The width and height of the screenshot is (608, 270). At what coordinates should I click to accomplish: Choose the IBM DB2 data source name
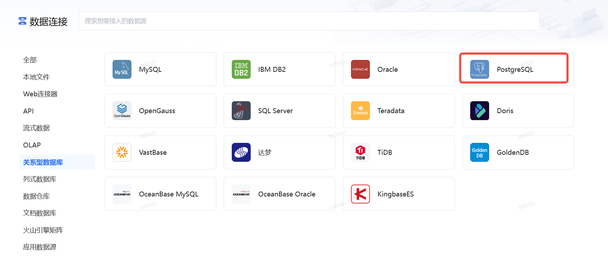272,69
